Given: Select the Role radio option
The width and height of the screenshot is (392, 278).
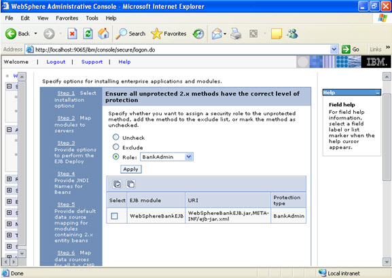Looking at the screenshot, I should (115, 157).
